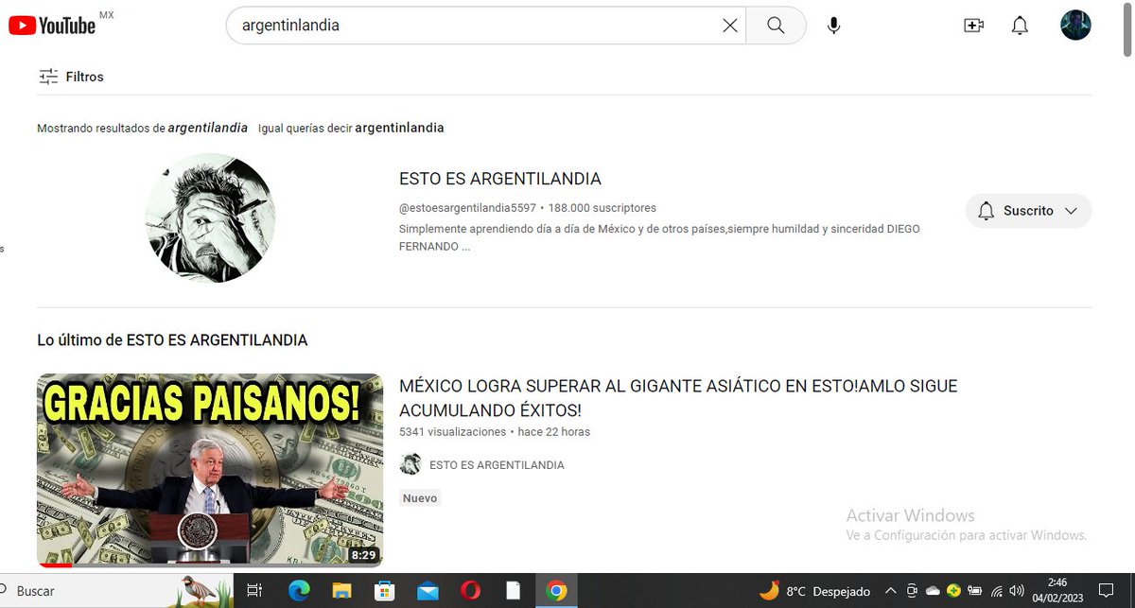Viewport: 1135px width, 608px height.
Task: Open the ESTO ES ARGENTILANDIA channel avatar
Action: 210,218
